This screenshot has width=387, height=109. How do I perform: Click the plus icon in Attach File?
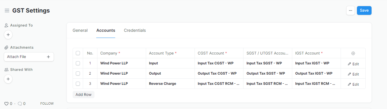pos(48,57)
